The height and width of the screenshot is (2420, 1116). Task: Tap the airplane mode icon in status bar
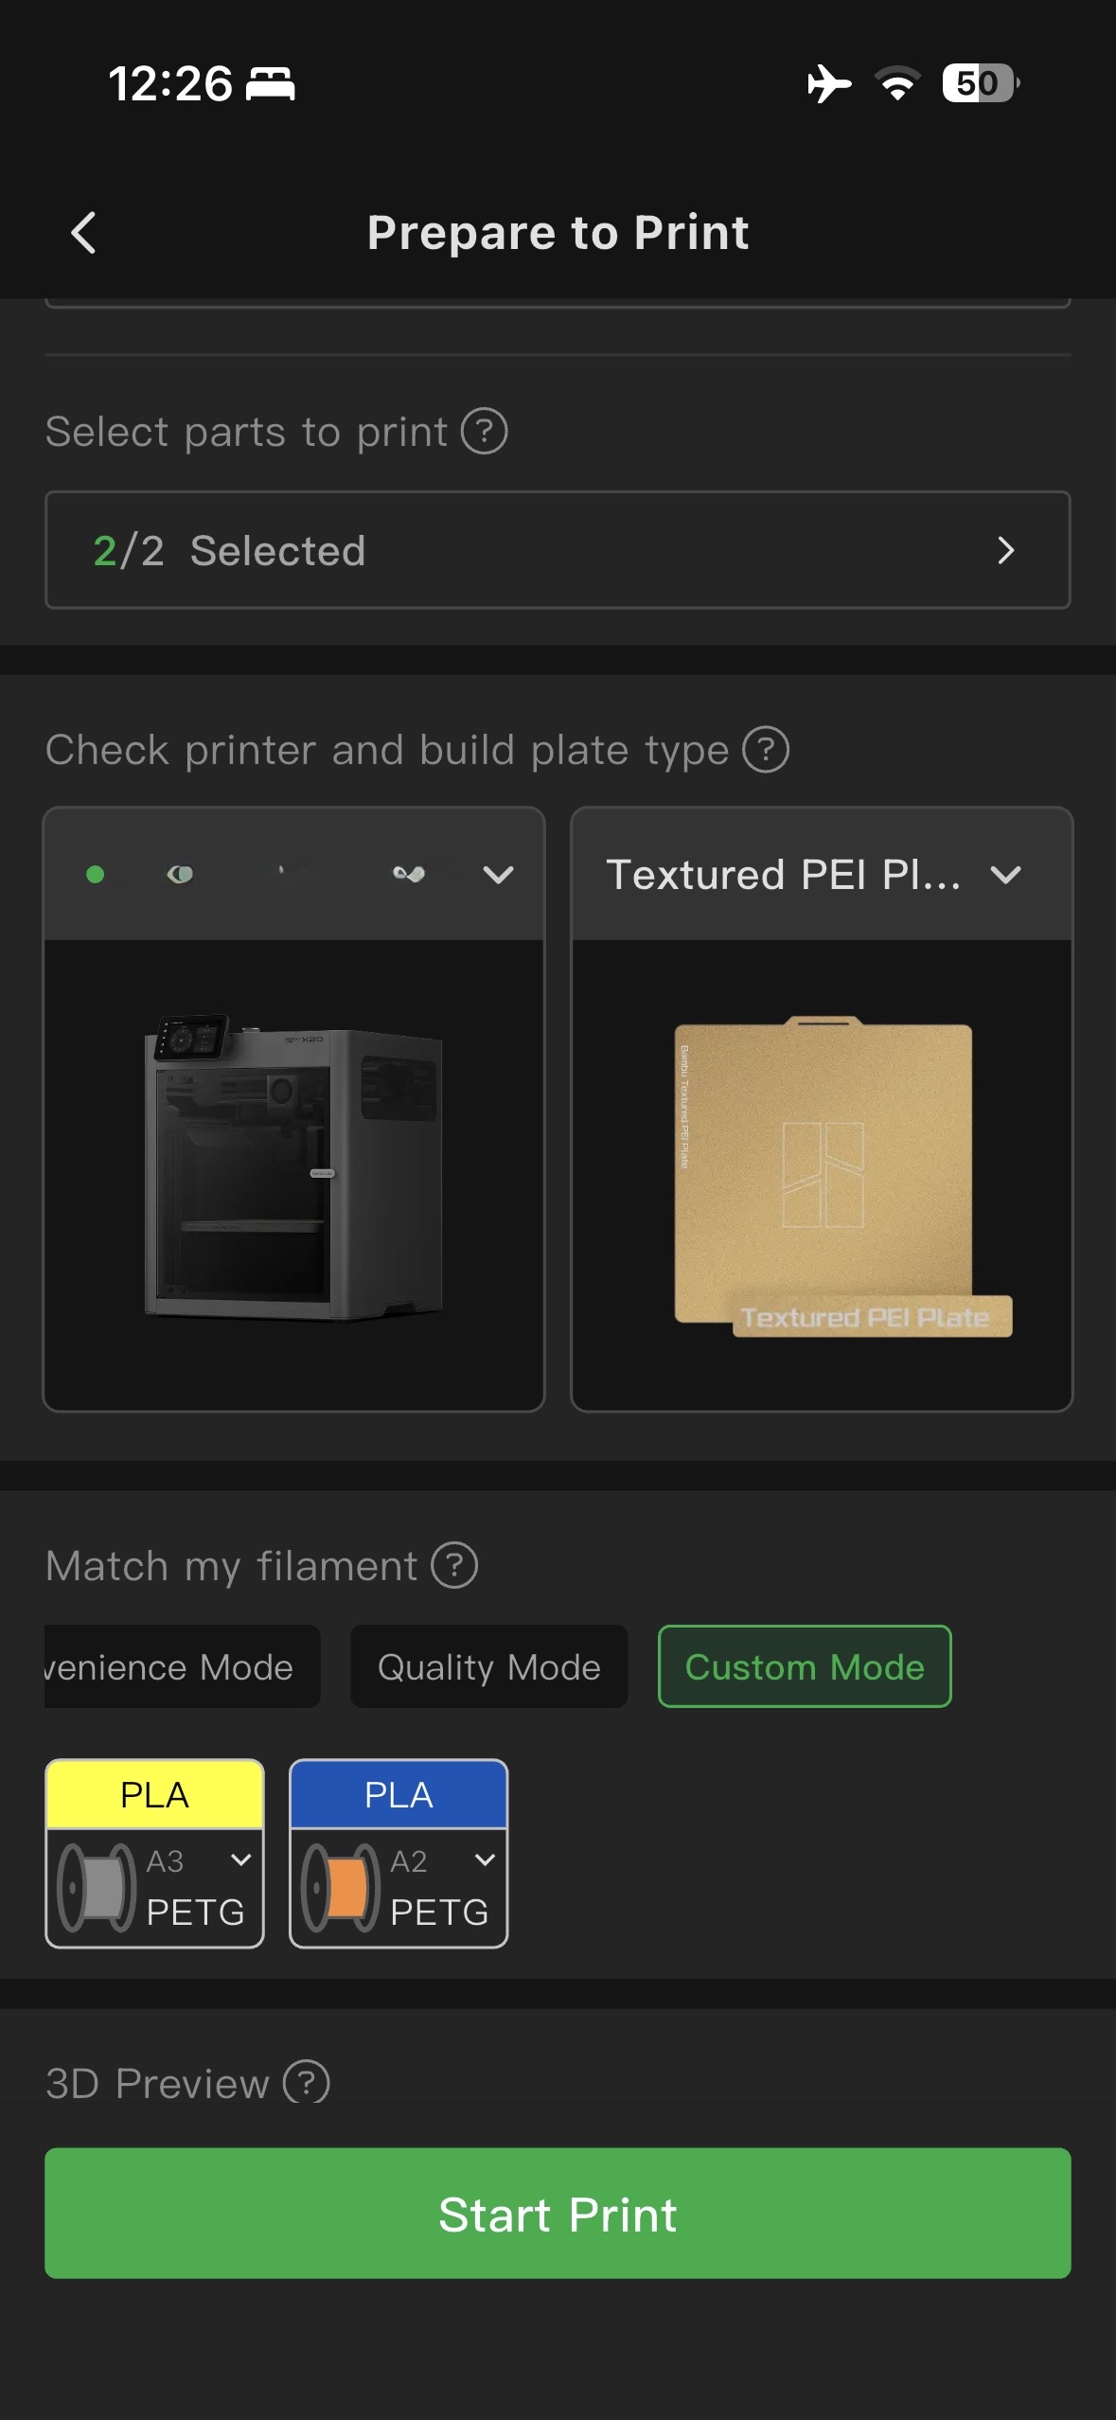pyautogui.click(x=829, y=83)
